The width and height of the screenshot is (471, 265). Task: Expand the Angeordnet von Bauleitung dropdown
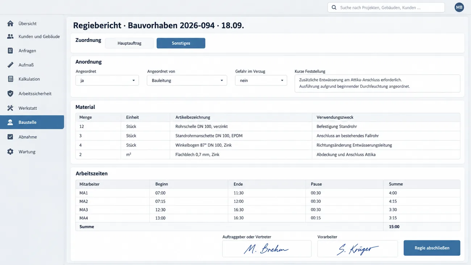(x=187, y=80)
